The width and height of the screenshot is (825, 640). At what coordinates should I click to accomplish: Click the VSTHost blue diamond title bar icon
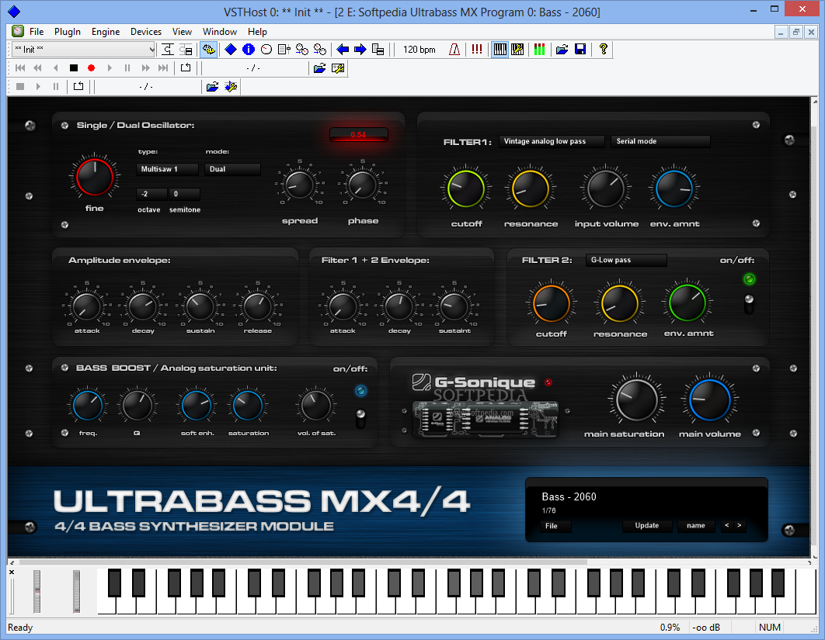click(14, 11)
